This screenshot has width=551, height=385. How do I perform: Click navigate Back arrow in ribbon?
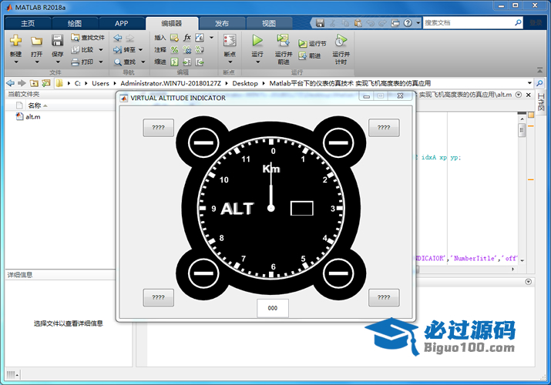[x=118, y=38]
